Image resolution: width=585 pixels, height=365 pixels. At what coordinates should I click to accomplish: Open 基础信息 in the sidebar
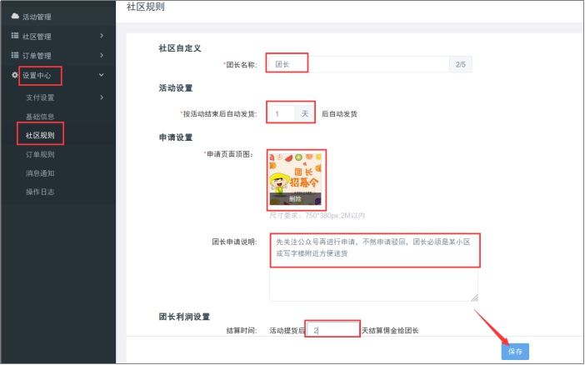coord(40,117)
